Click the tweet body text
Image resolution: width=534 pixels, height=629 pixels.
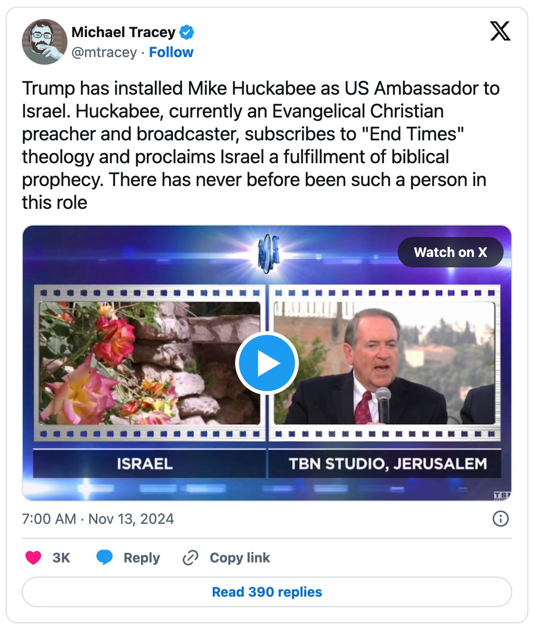[261, 145]
